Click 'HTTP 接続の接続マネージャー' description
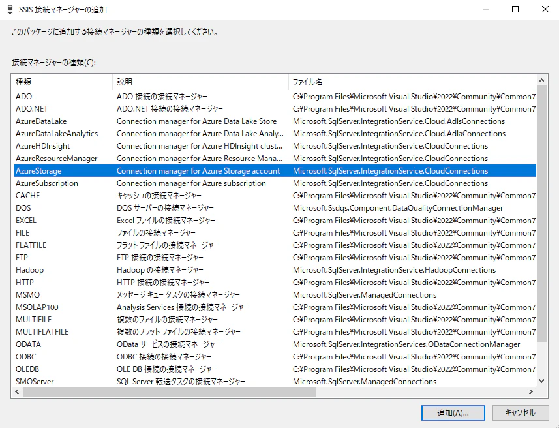Viewport: 559px width, 428px height. [x=163, y=282]
